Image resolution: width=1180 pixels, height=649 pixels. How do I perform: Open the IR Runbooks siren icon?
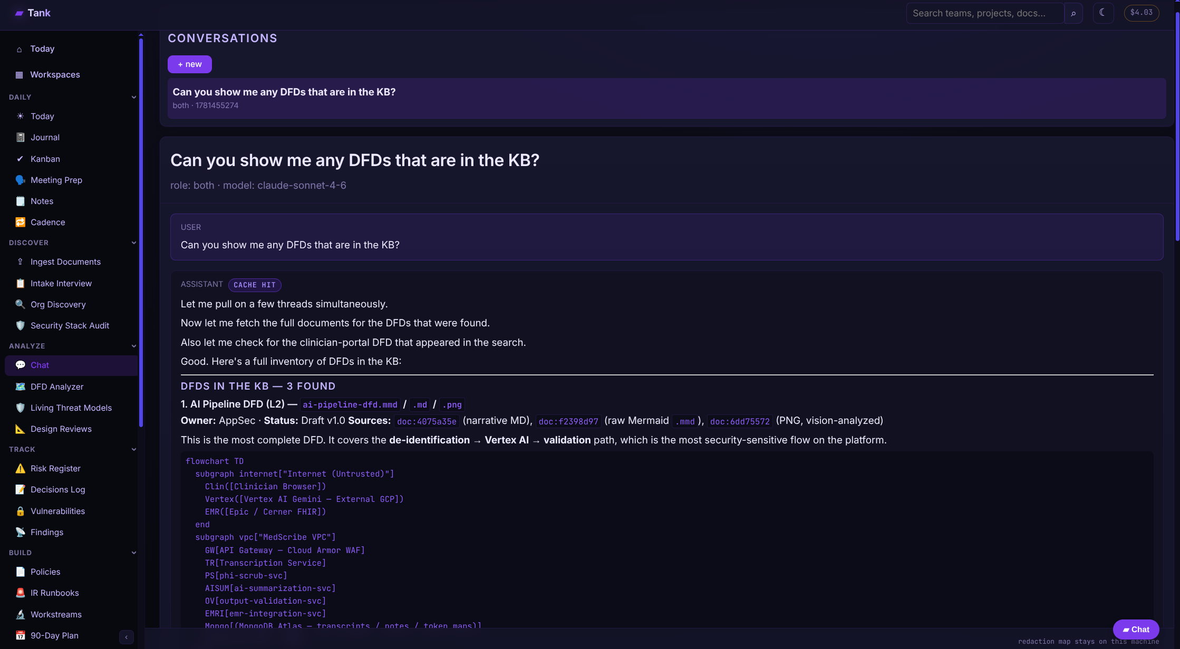click(x=20, y=593)
